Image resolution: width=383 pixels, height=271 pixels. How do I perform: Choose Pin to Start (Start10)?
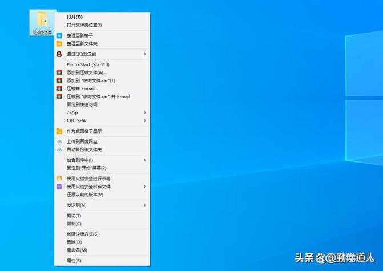click(102, 64)
